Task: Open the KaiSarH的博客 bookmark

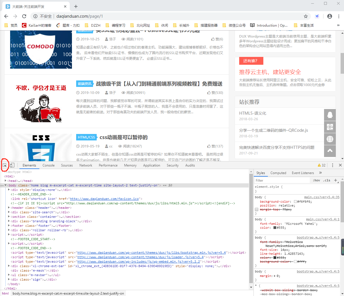Action: click(x=37, y=25)
